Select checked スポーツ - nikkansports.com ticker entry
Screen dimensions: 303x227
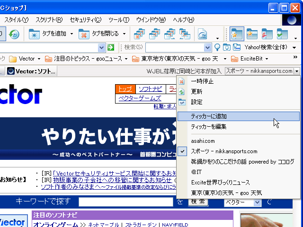[239, 151]
